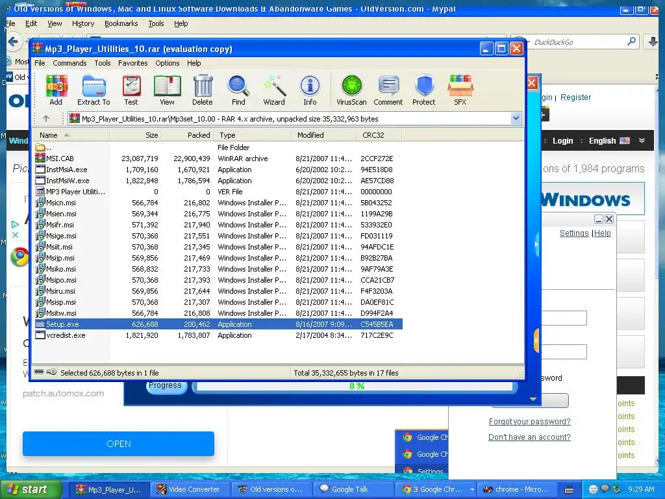Select the Setup.exe row
665x499 pixels.
(x=218, y=324)
